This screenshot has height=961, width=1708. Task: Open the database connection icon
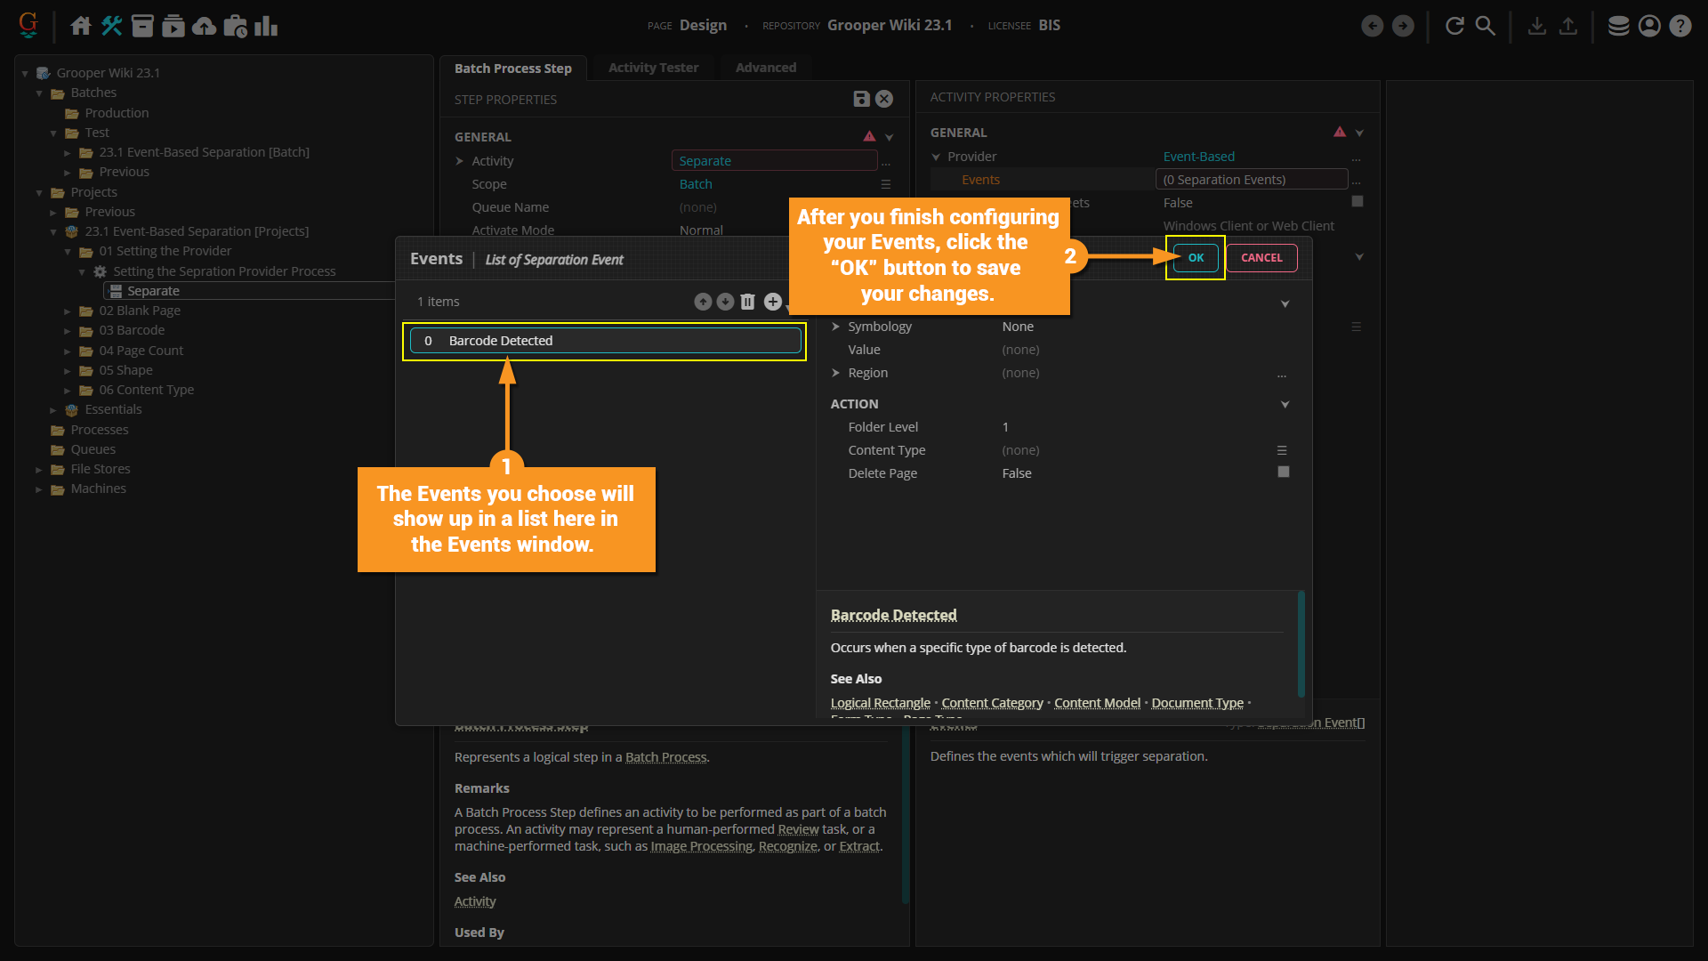(1618, 26)
